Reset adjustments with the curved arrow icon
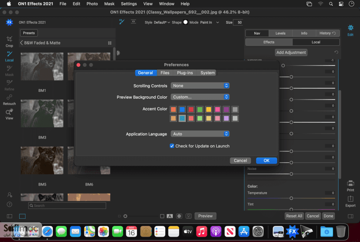Screen dimensions: 360x242 336,52
